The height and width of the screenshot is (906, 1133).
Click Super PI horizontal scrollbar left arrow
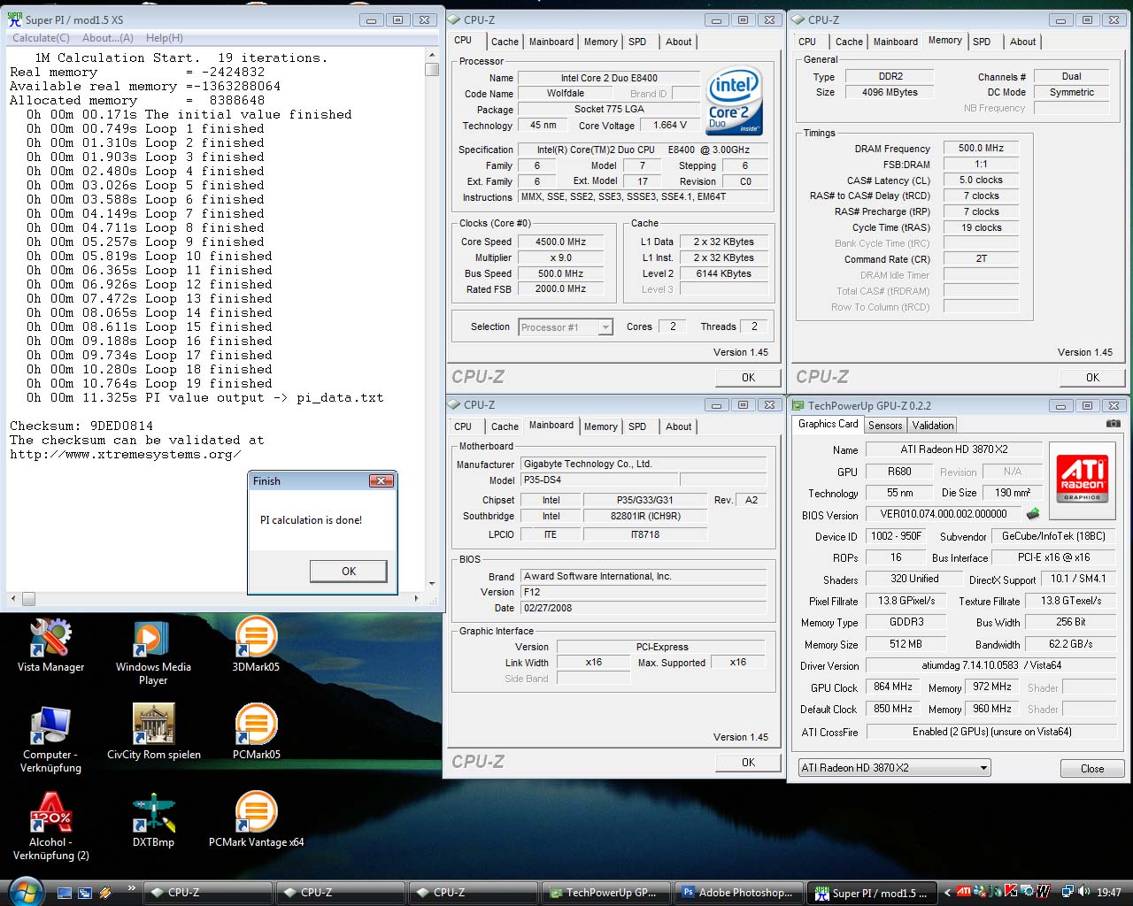tap(13, 598)
